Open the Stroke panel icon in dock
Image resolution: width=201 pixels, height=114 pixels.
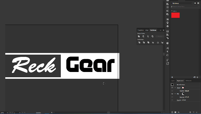tap(168, 7)
